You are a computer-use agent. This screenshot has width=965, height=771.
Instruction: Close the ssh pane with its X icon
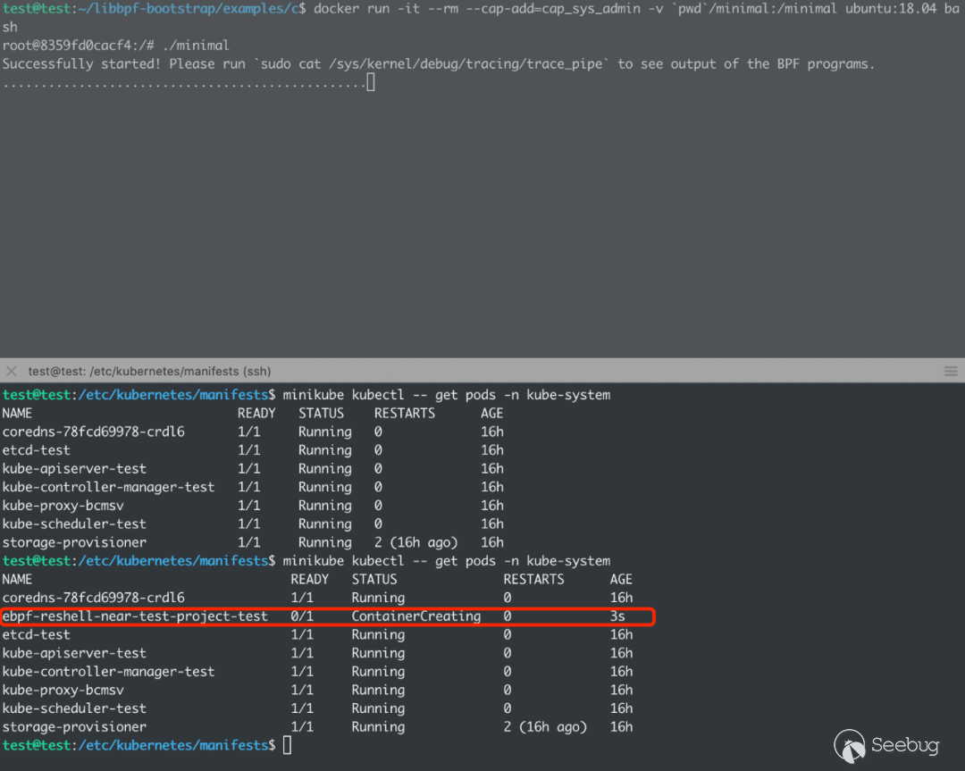click(11, 371)
